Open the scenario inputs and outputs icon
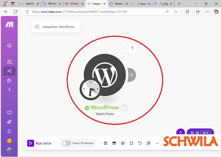Image resolution: width=221 pixels, height=157 pixels. [114, 143]
